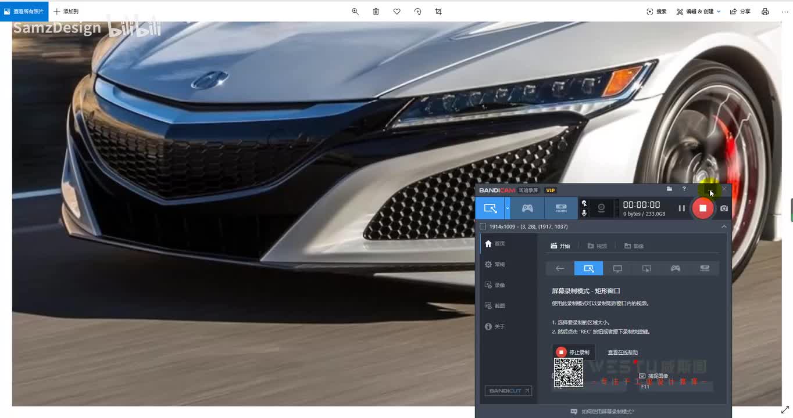Switch to the 图像 tab in Bandicam
The image size is (793, 418).
(x=634, y=246)
